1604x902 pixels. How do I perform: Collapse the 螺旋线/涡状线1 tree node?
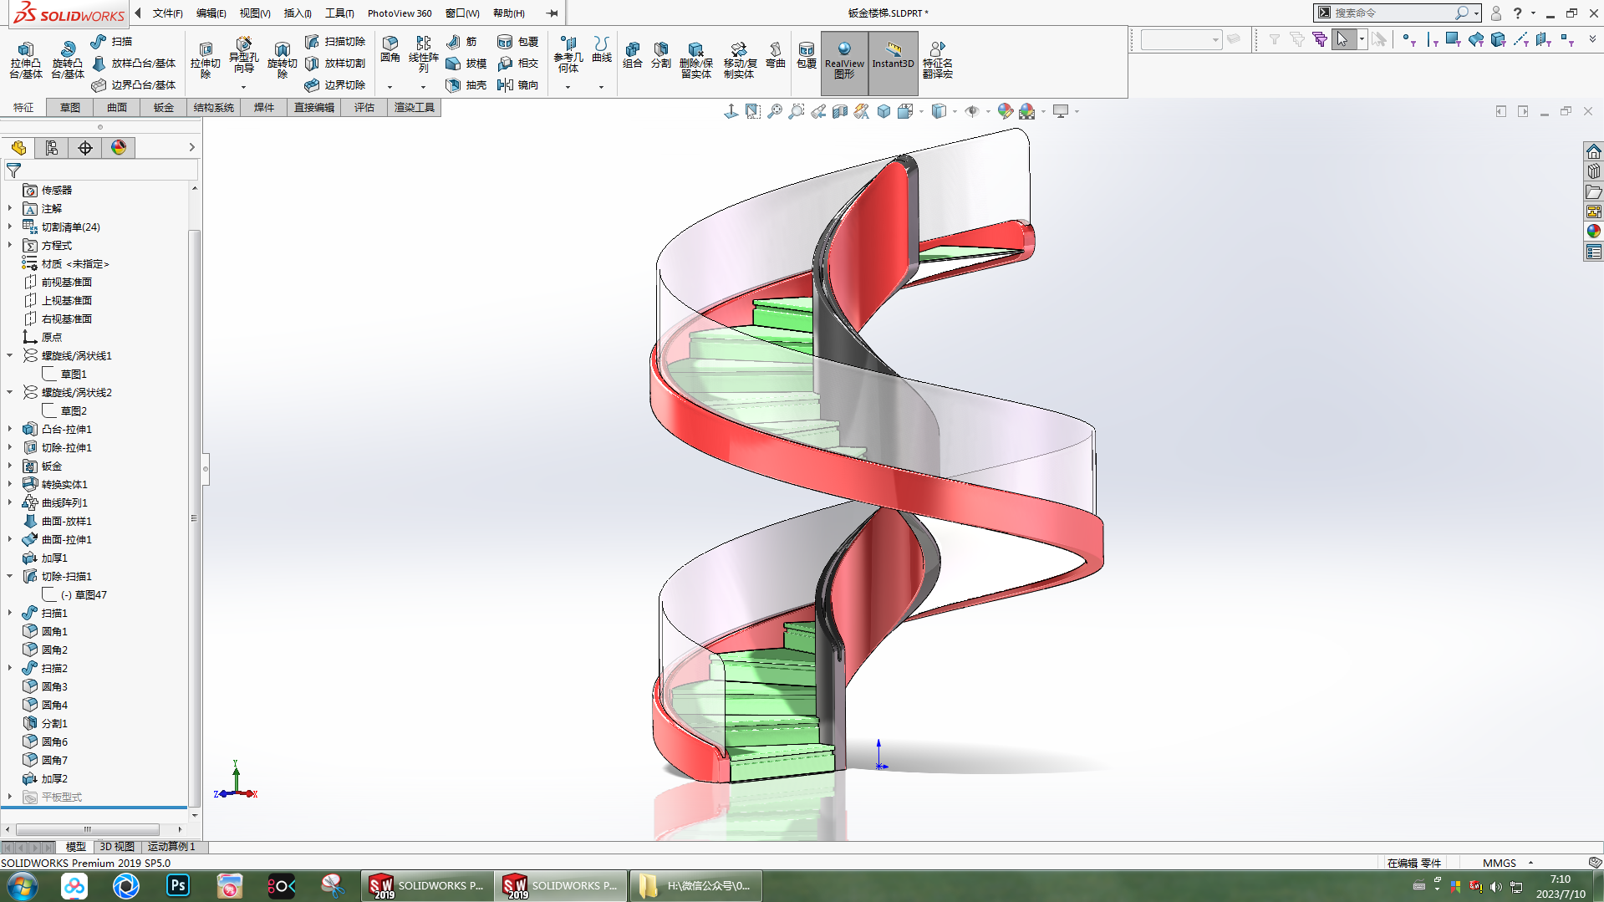(x=10, y=356)
